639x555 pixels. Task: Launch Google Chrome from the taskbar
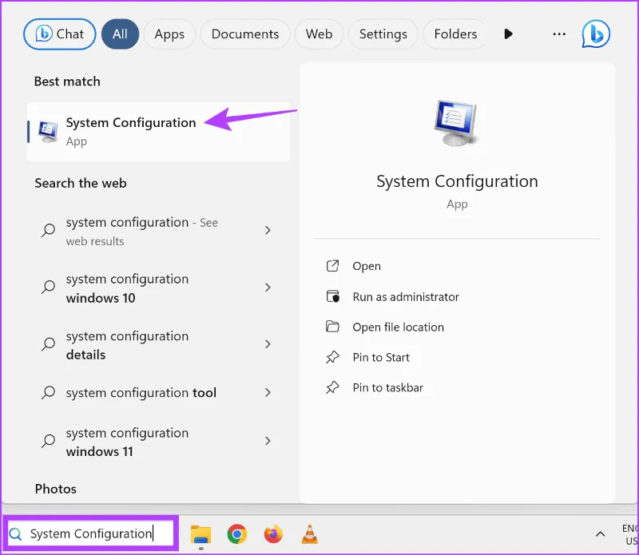pyautogui.click(x=236, y=533)
